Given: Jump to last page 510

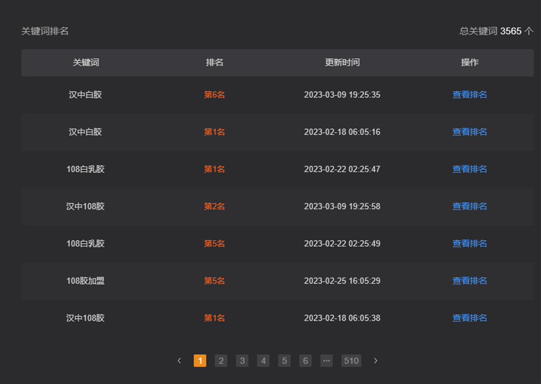Looking at the screenshot, I should pyautogui.click(x=351, y=360).
